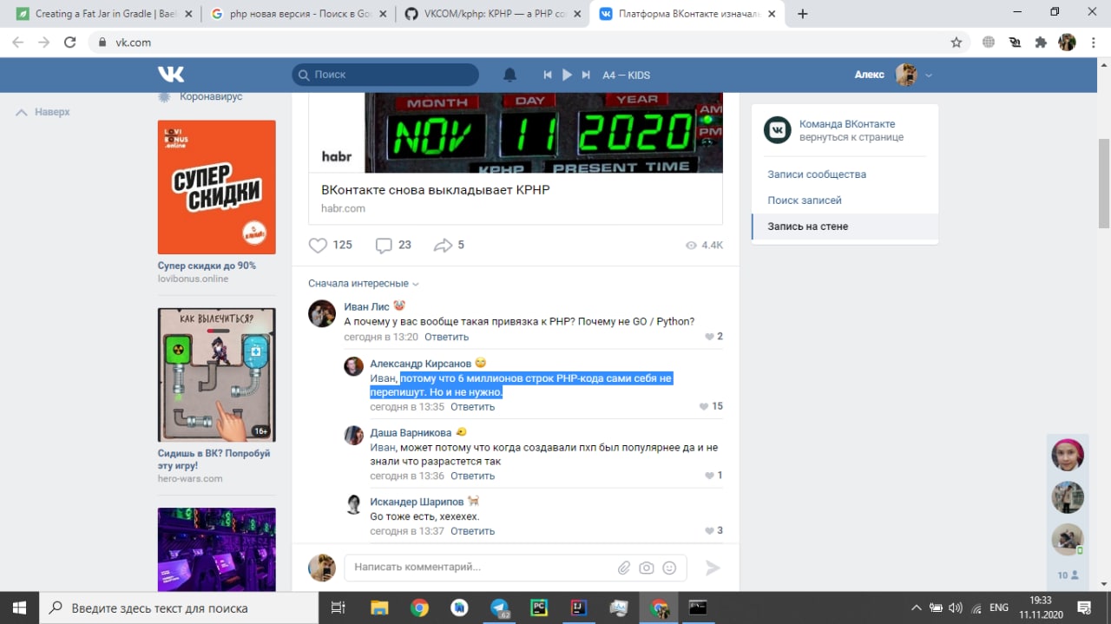The height and width of the screenshot is (624, 1111).
Task: Play the A4 — KIDS track
Action: click(x=567, y=75)
